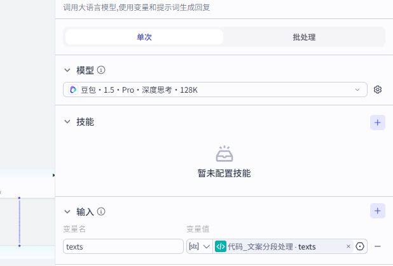The image size is (393, 266).
Task: Click the info icon beside 模型
Action: coord(101,70)
